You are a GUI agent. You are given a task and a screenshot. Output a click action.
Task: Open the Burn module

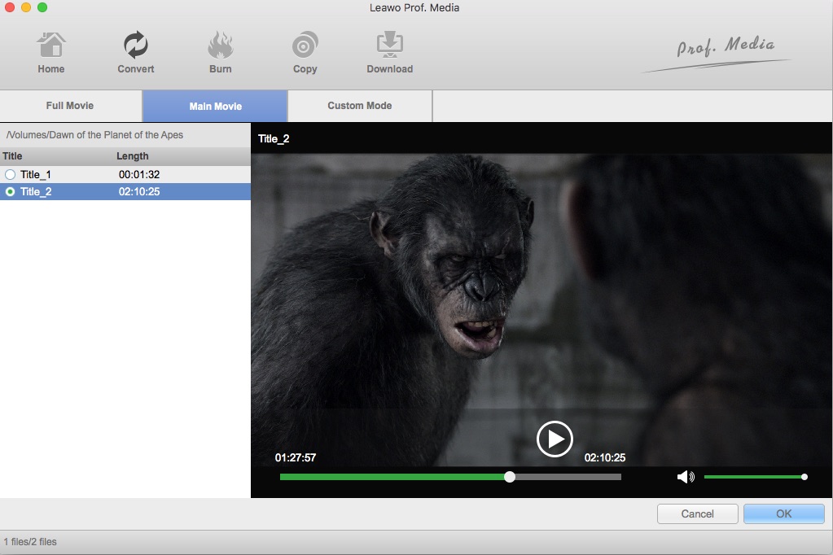[x=220, y=52]
